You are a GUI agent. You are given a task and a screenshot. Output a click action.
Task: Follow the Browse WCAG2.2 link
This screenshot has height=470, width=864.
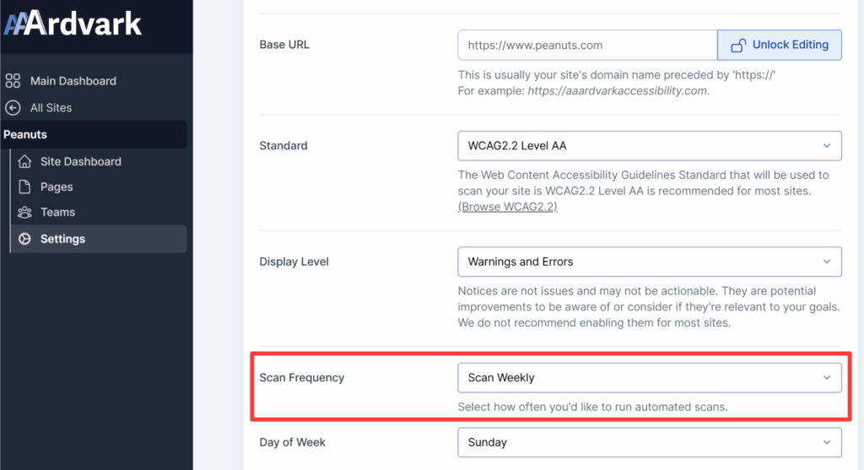(507, 207)
